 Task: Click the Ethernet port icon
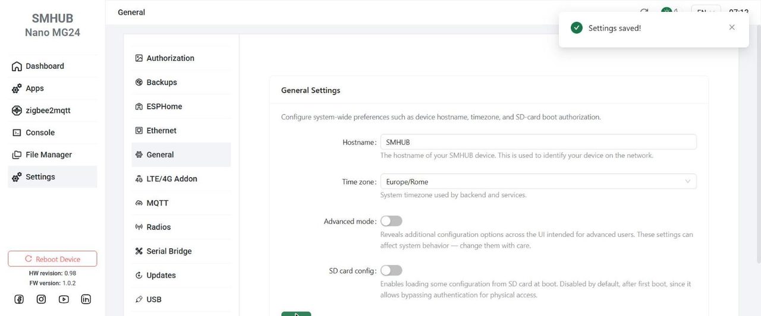139,131
